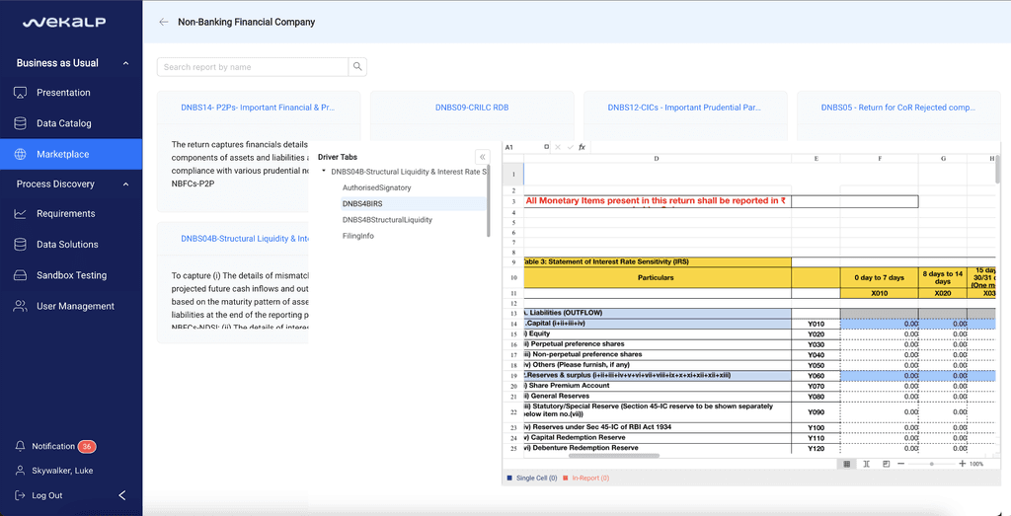This screenshot has height=516, width=1011.
Task: Click the Sandbox Testing icon
Action: 20,275
